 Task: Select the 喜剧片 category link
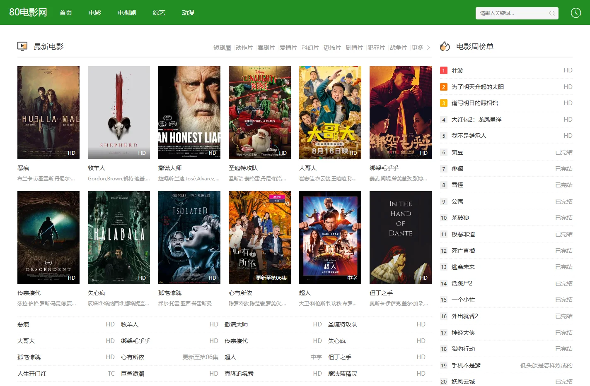(266, 48)
